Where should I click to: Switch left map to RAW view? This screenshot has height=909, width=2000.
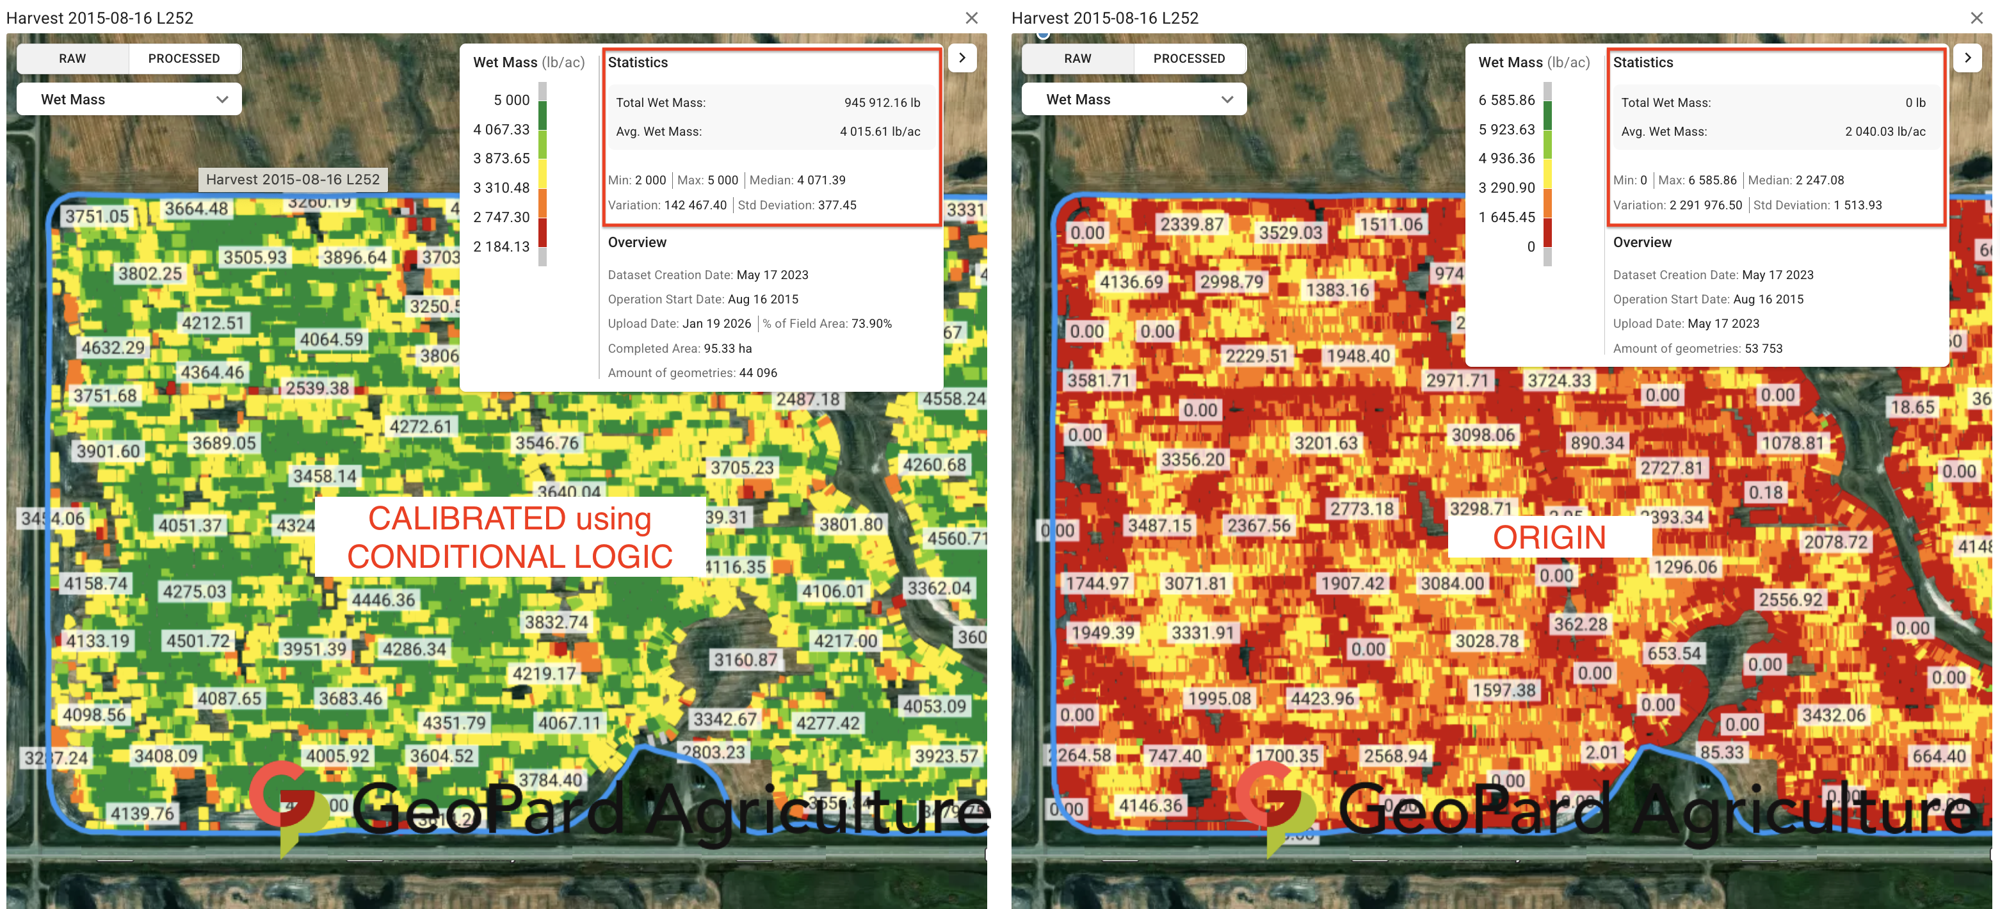pyautogui.click(x=72, y=58)
